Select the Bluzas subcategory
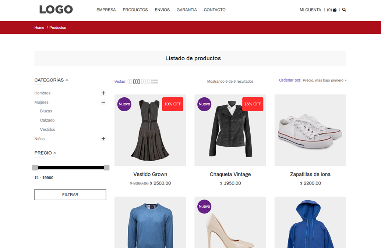The width and height of the screenshot is (381, 248). 46,111
